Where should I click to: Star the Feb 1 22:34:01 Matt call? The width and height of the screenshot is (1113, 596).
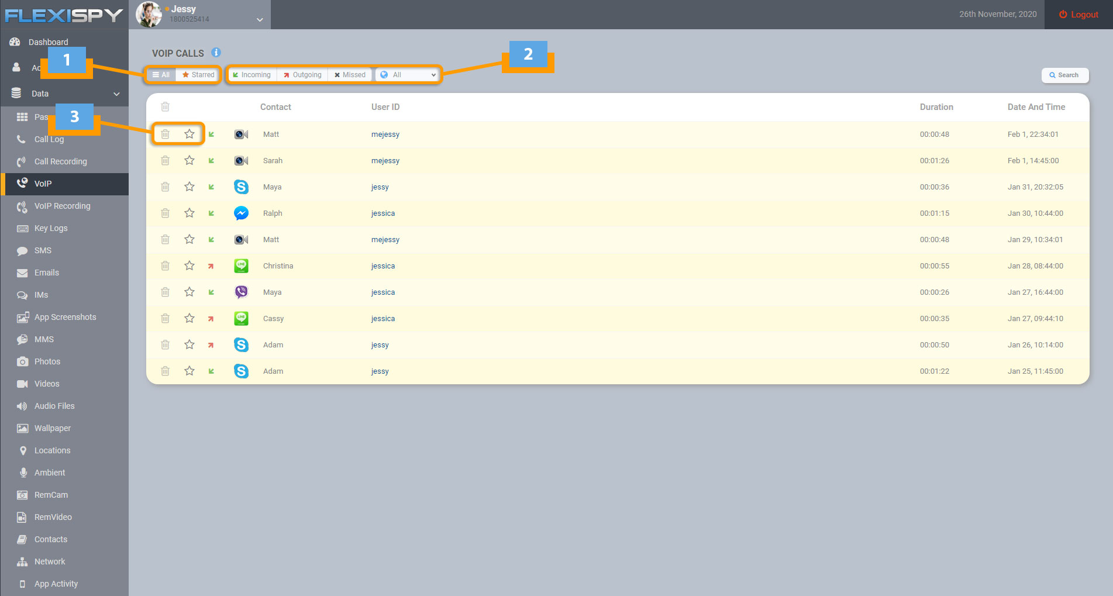pos(189,135)
